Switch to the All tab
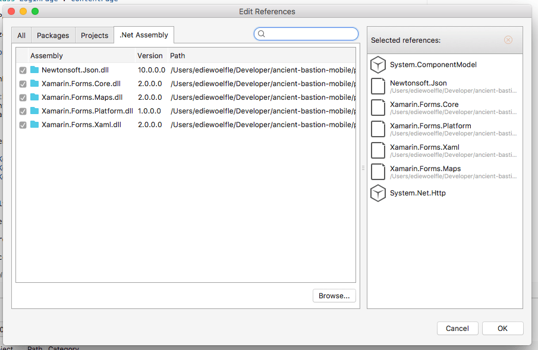Image resolution: width=538 pixels, height=350 pixels. pyautogui.click(x=21, y=35)
